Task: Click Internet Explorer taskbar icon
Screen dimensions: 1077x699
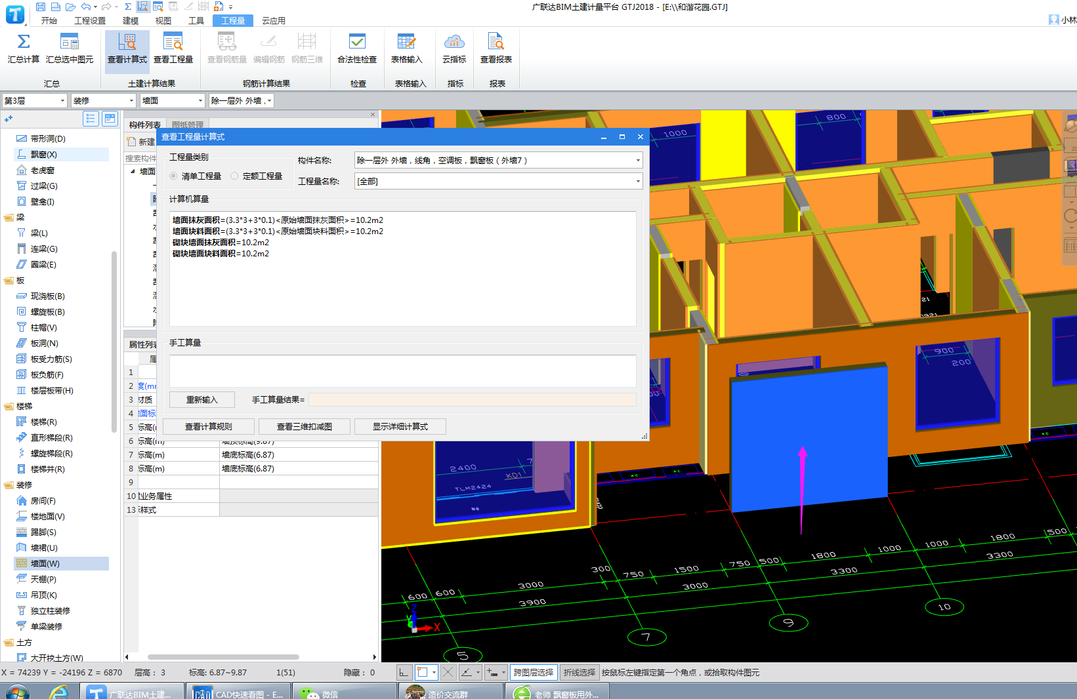Action: coord(59,692)
